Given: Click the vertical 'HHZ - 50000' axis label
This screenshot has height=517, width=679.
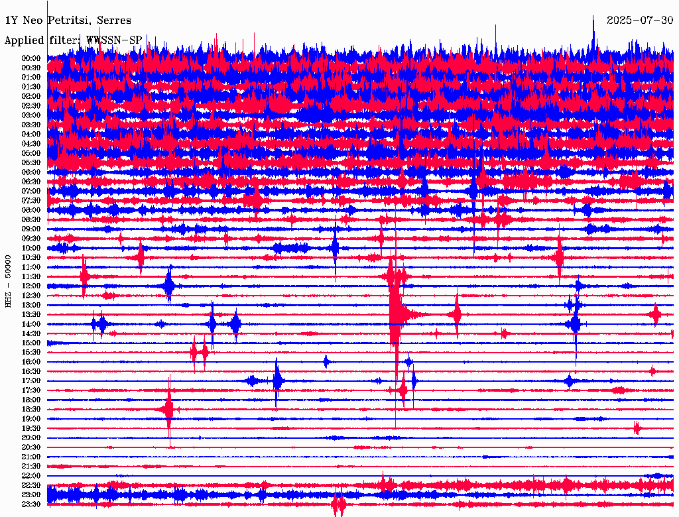Looking at the screenshot, I should (9, 280).
